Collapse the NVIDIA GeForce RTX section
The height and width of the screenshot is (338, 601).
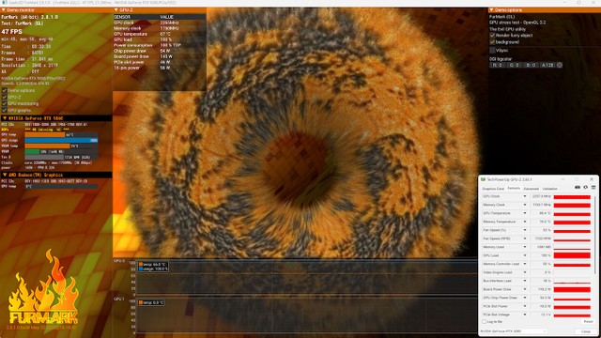click(4, 118)
